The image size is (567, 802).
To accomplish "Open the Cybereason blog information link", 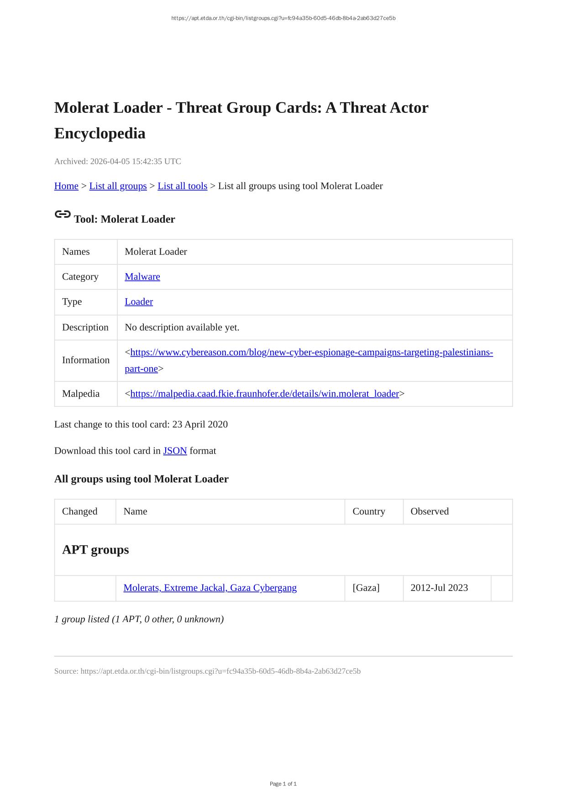I will tap(311, 353).
